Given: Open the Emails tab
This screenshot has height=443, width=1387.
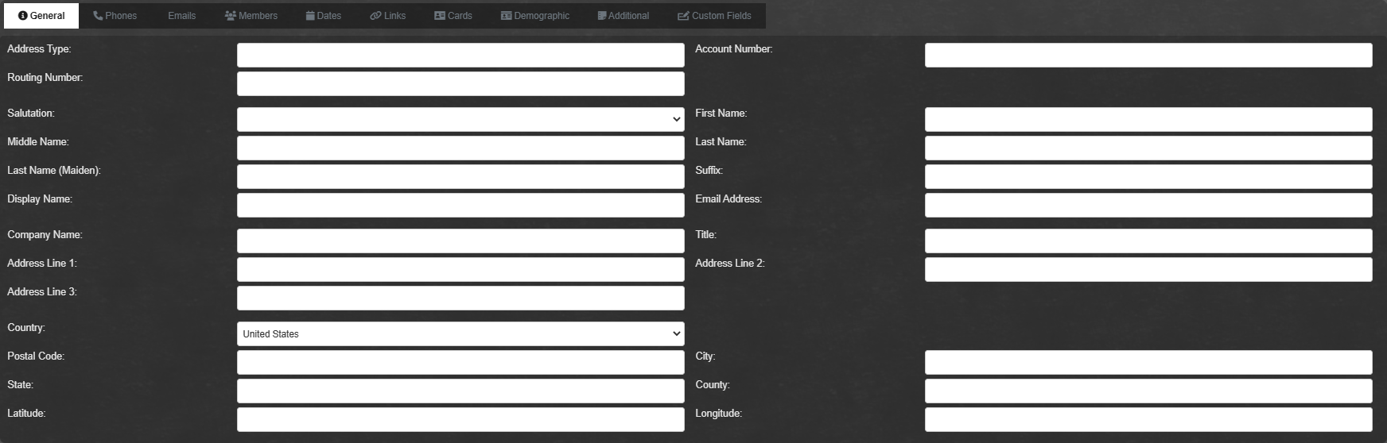Looking at the screenshot, I should [181, 16].
